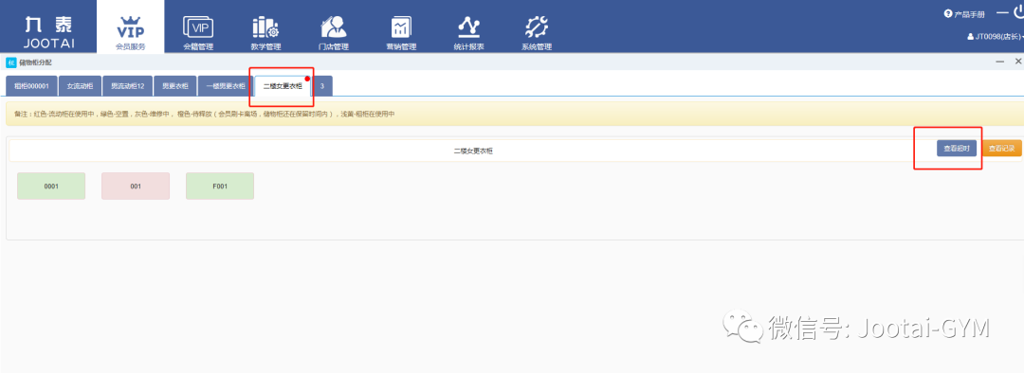Open the 会籍管理 module icon
This screenshot has height=373, width=1024.
[198, 32]
